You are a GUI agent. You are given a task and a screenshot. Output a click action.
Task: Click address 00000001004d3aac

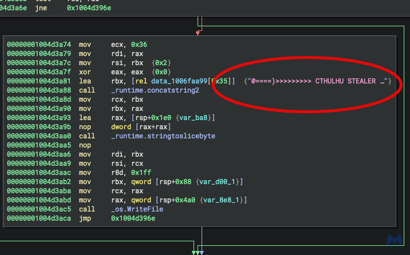39,173
